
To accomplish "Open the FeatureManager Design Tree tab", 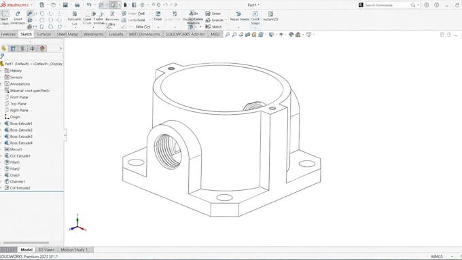I will [3, 48].
